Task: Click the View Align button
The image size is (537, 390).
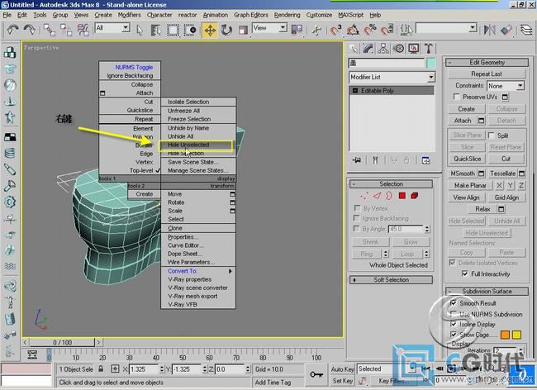Action: coord(466,197)
